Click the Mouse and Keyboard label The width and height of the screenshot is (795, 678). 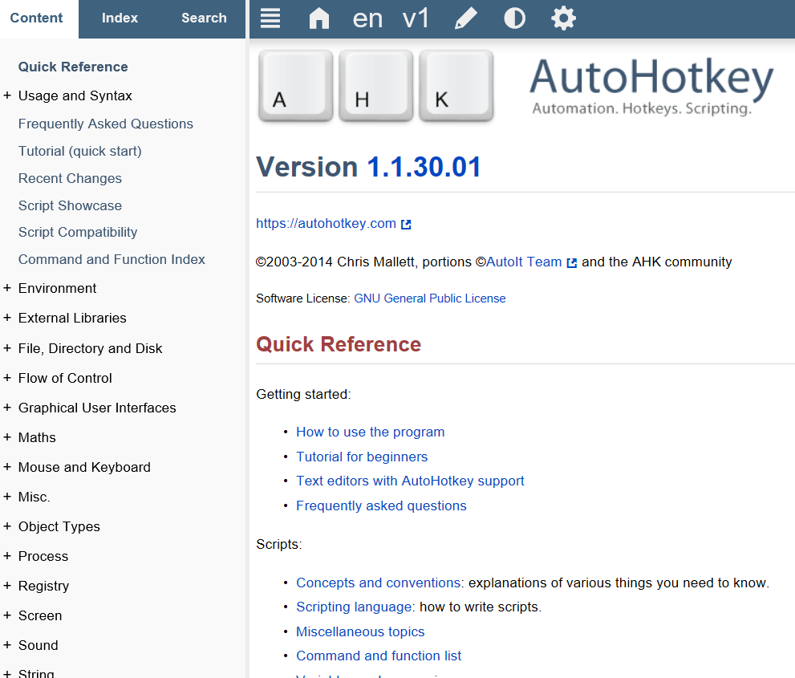[x=84, y=468]
